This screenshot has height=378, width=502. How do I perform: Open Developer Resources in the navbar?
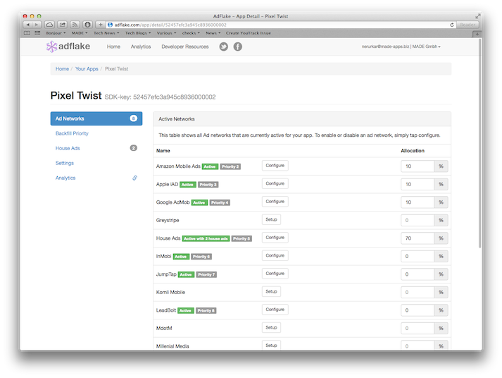coord(185,47)
